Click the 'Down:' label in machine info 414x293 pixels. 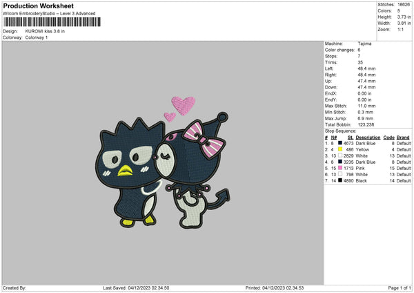(x=331, y=87)
